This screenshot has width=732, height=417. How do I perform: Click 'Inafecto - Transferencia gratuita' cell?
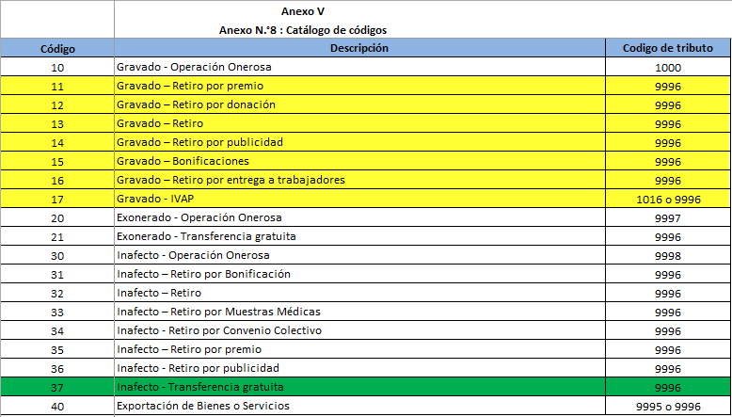pyautogui.click(x=359, y=387)
